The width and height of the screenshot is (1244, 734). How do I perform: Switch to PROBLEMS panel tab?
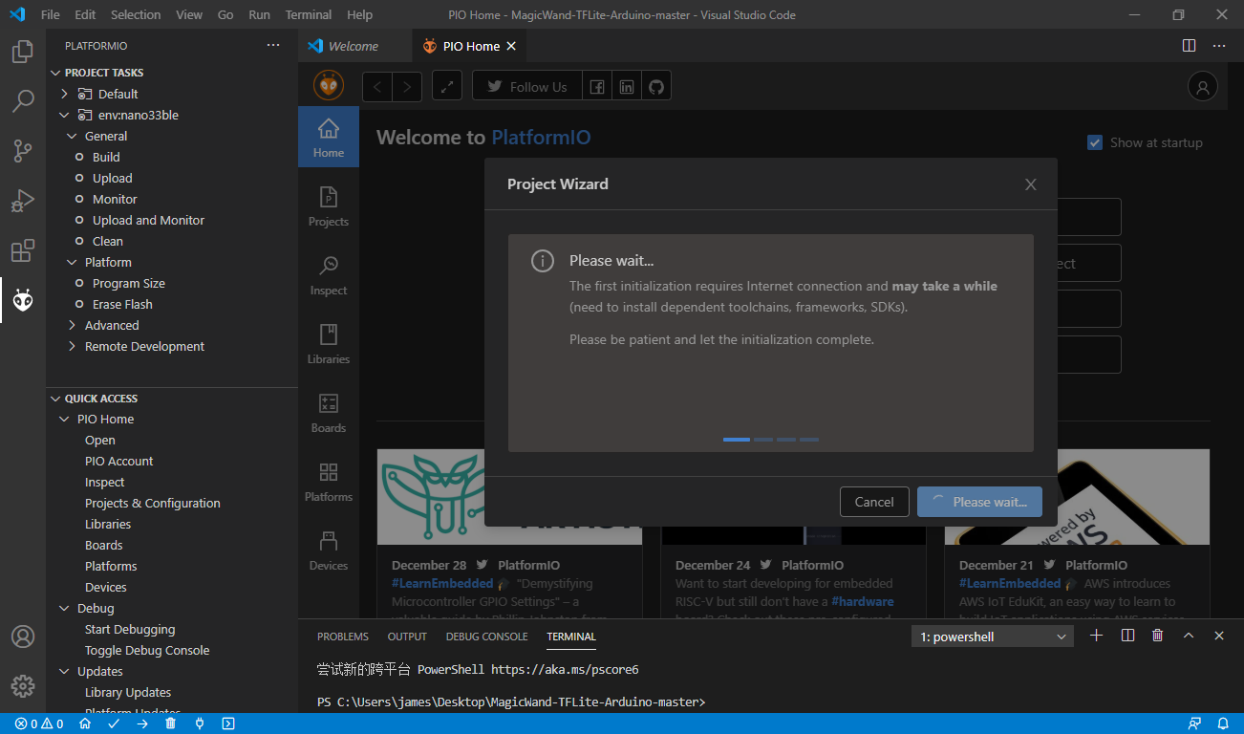point(343,637)
